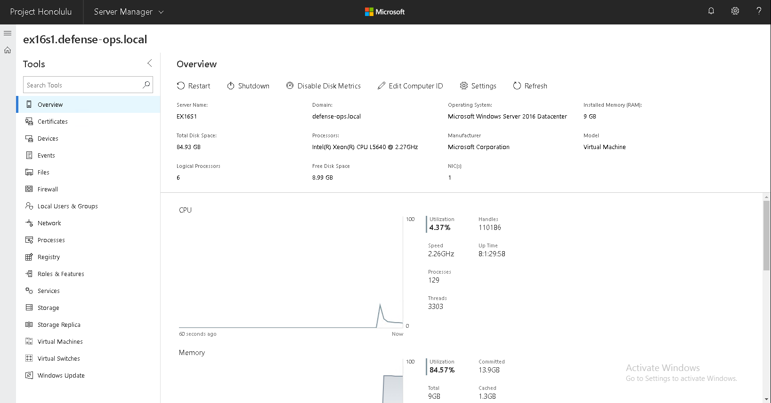Click the search magnifier icon
Image resolution: width=771 pixels, height=403 pixels.
pyautogui.click(x=146, y=85)
